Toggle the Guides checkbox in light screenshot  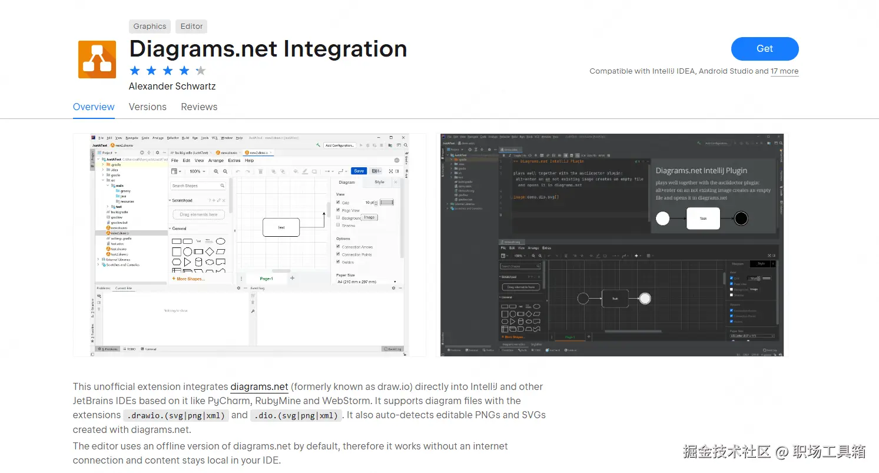tap(338, 262)
